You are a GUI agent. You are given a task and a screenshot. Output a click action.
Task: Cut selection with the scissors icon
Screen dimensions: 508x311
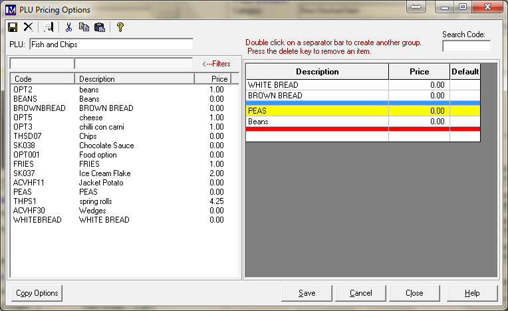68,27
